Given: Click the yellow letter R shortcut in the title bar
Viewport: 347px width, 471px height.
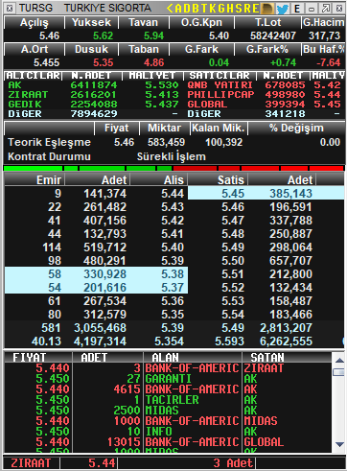Looking at the screenshot, I should [247, 9].
